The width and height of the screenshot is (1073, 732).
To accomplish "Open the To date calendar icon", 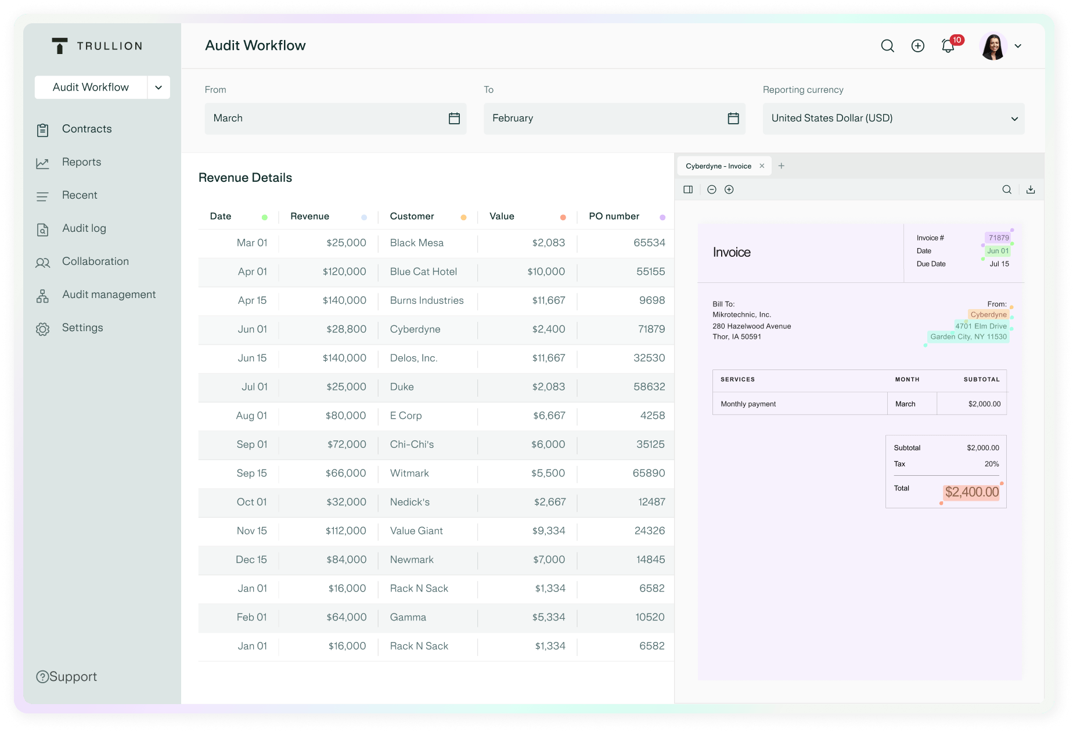I will click(733, 119).
